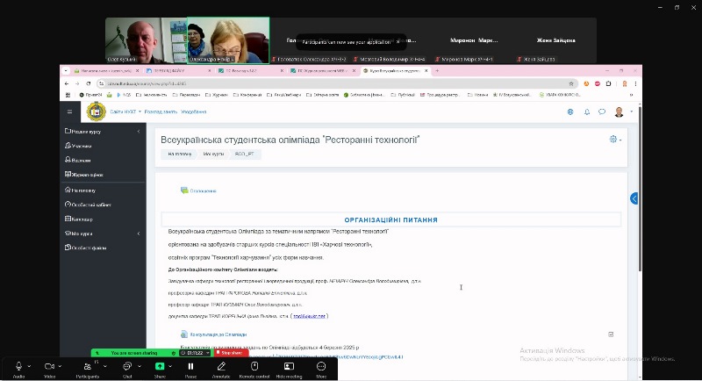The height and width of the screenshot is (381, 702).
Task: Open the Сайти НУХТ dropdown menu
Action: click(125, 111)
